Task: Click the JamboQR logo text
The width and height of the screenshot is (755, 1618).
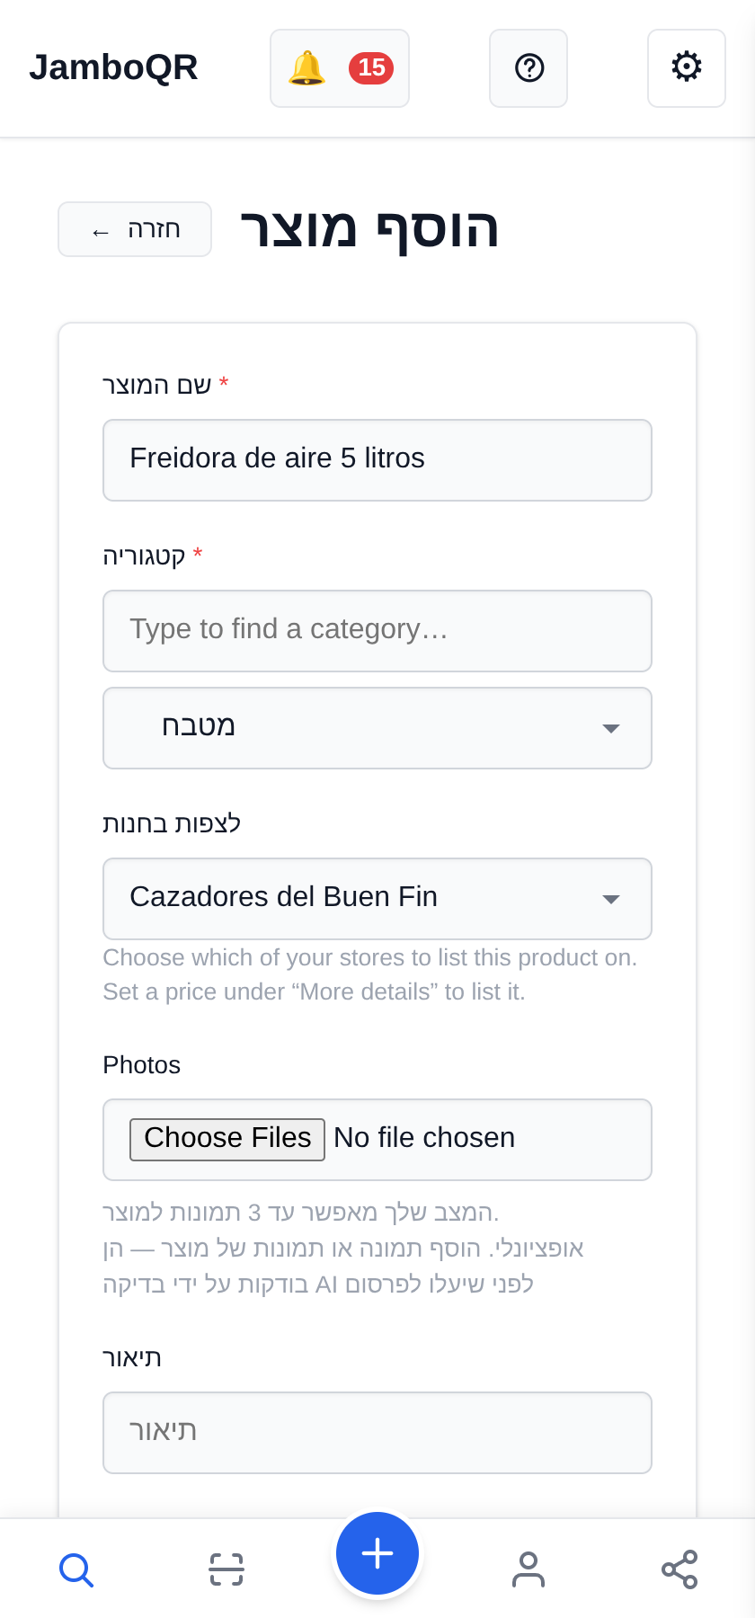Action: point(113,67)
